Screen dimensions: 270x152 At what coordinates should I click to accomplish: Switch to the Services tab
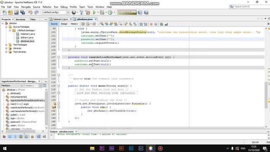point(20,19)
